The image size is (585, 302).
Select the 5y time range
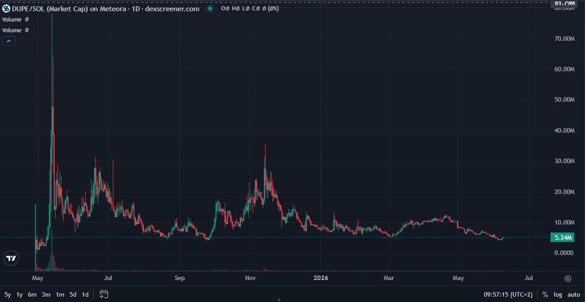(x=7, y=295)
